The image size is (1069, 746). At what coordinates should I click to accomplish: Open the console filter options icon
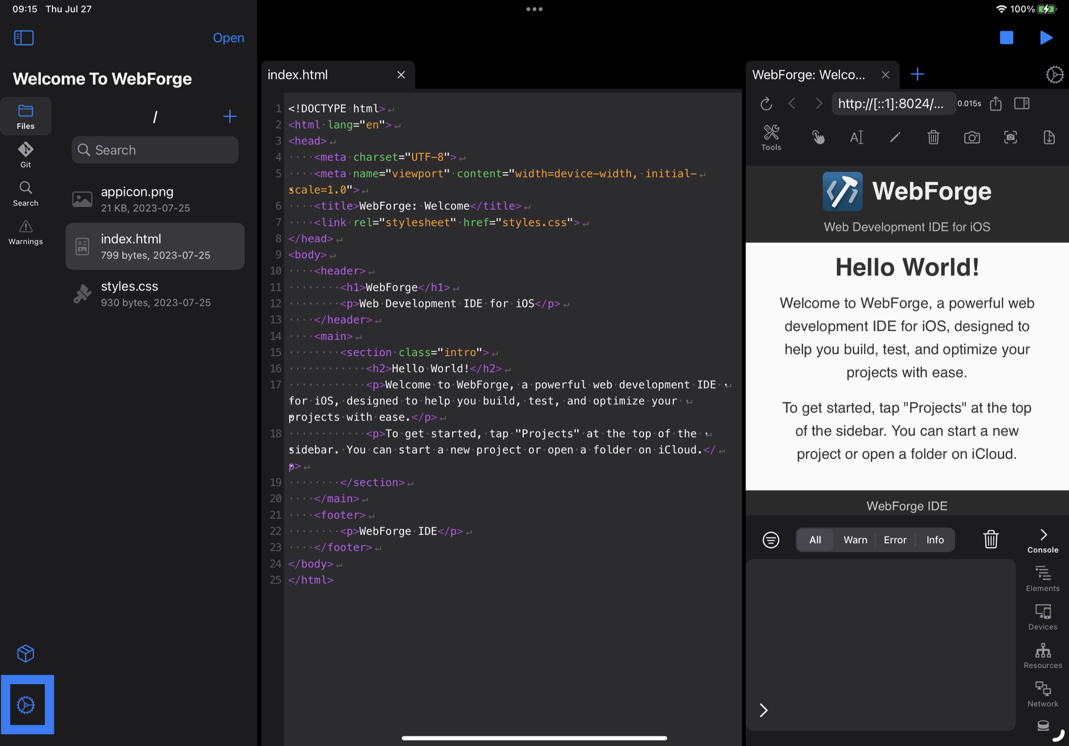click(770, 540)
